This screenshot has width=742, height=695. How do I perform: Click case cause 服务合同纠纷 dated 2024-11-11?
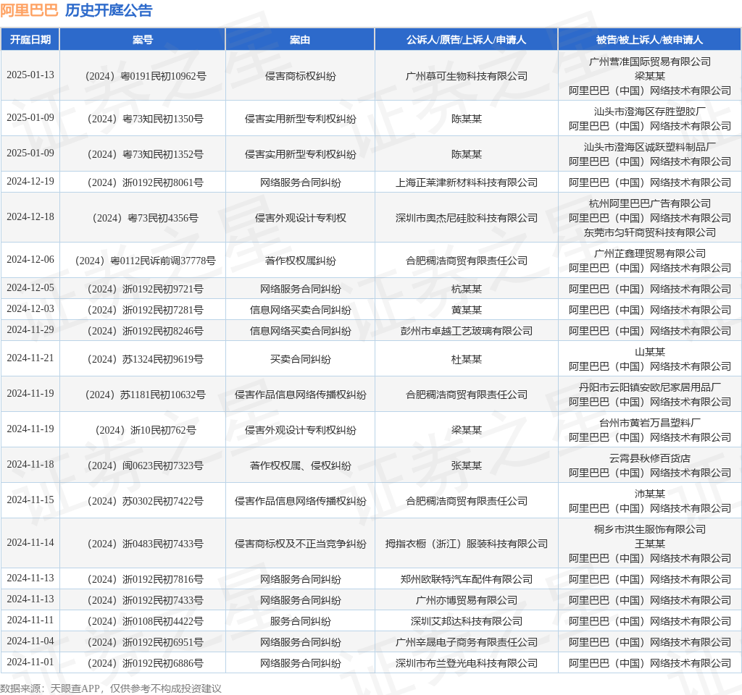tap(300, 621)
